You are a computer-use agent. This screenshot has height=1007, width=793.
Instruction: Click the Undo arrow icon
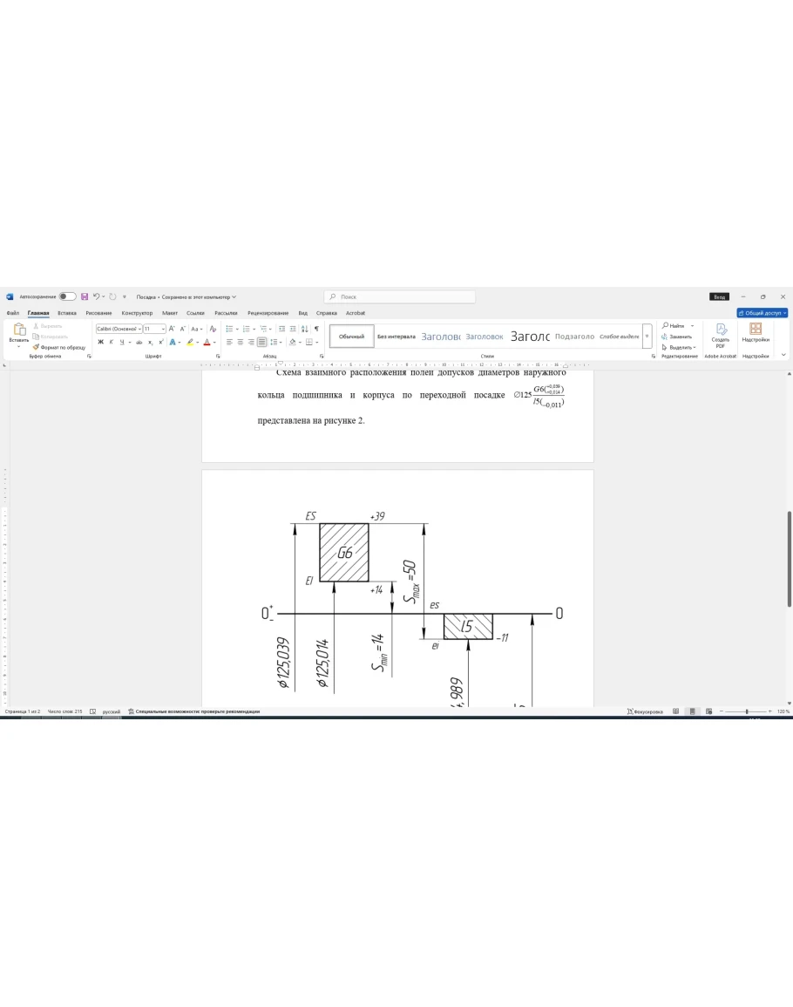coord(96,296)
